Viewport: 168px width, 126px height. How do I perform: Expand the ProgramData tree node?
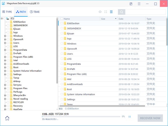pos(5,50)
